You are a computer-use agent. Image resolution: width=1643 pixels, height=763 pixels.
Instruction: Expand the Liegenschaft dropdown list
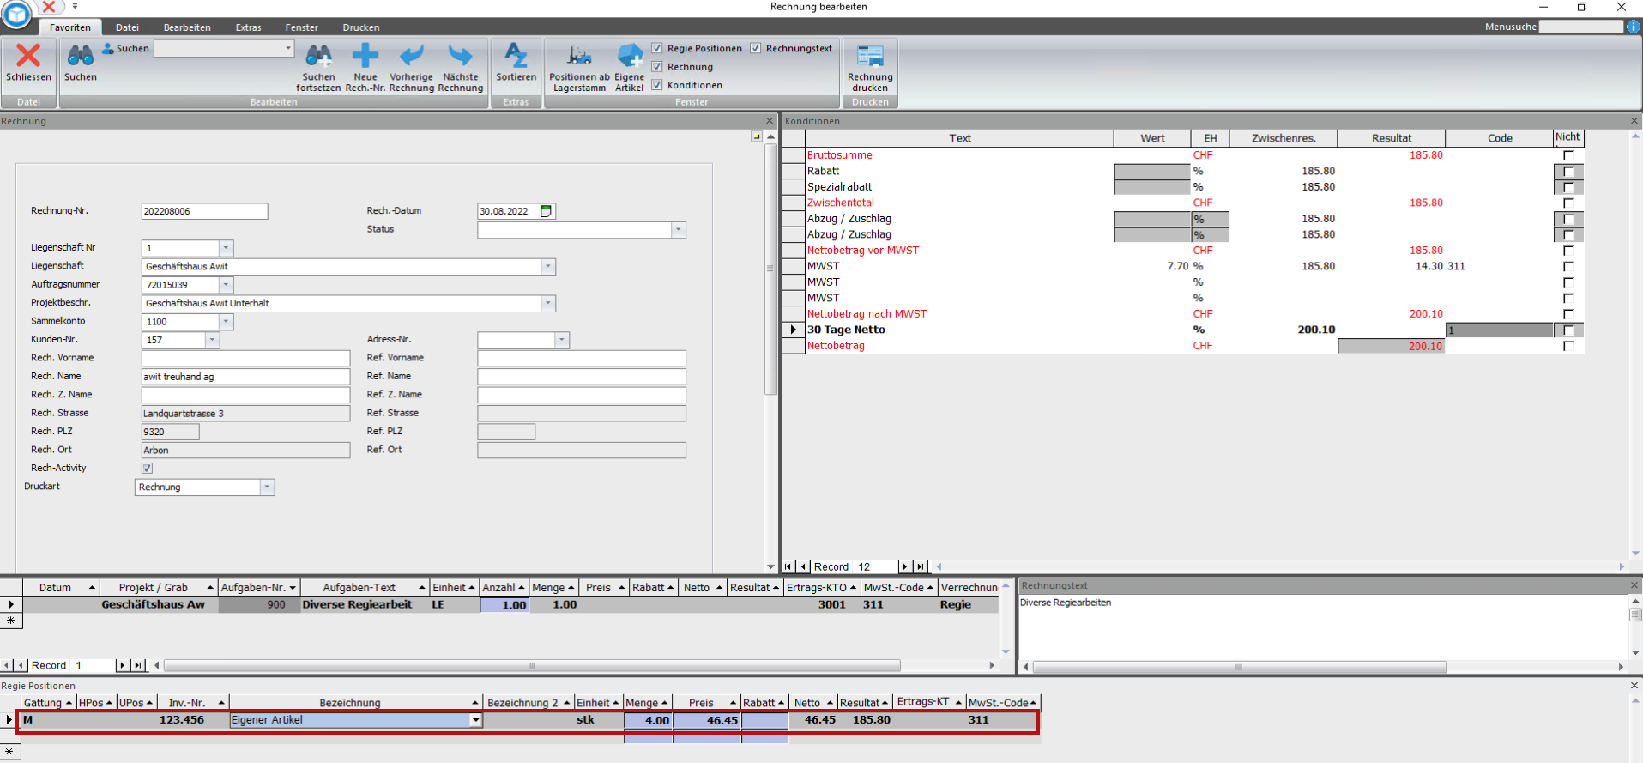point(547,267)
